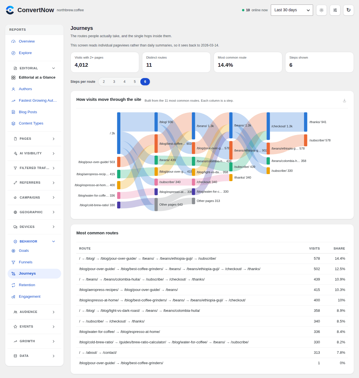Image resolution: width=359 pixels, height=378 pixels.
Task: Click the Engagement icon in sidebar
Action: tap(13, 297)
